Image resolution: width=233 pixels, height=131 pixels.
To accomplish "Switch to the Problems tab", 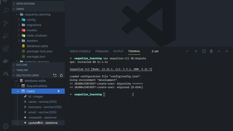I will [x=102, y=51].
